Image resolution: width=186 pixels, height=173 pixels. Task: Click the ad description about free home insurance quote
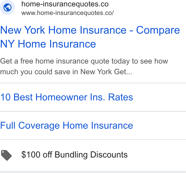pos(84,66)
